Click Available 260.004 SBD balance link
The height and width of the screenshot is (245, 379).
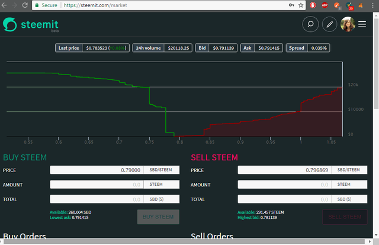70,212
